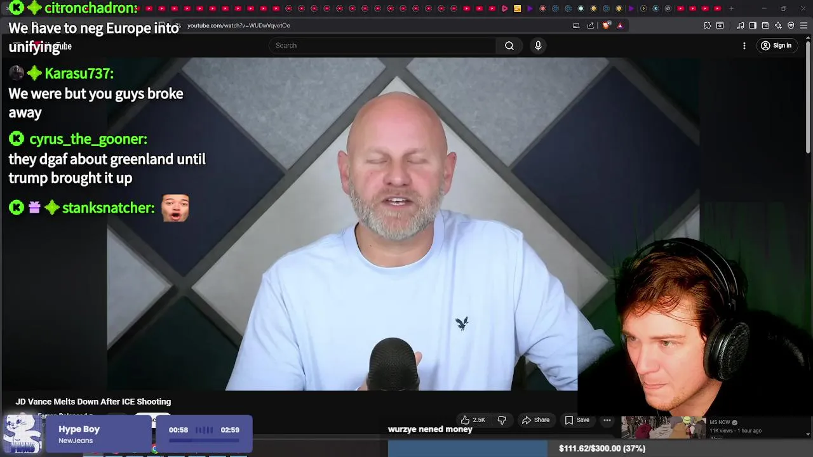This screenshot has width=813, height=457.
Task: Click the MS NOW channel name
Action: click(x=720, y=422)
